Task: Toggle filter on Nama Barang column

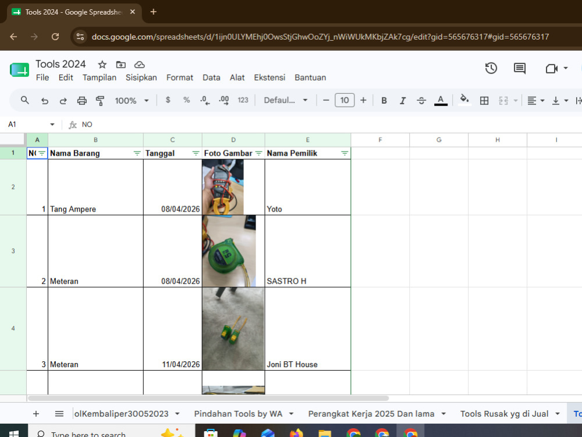Action: tap(137, 153)
